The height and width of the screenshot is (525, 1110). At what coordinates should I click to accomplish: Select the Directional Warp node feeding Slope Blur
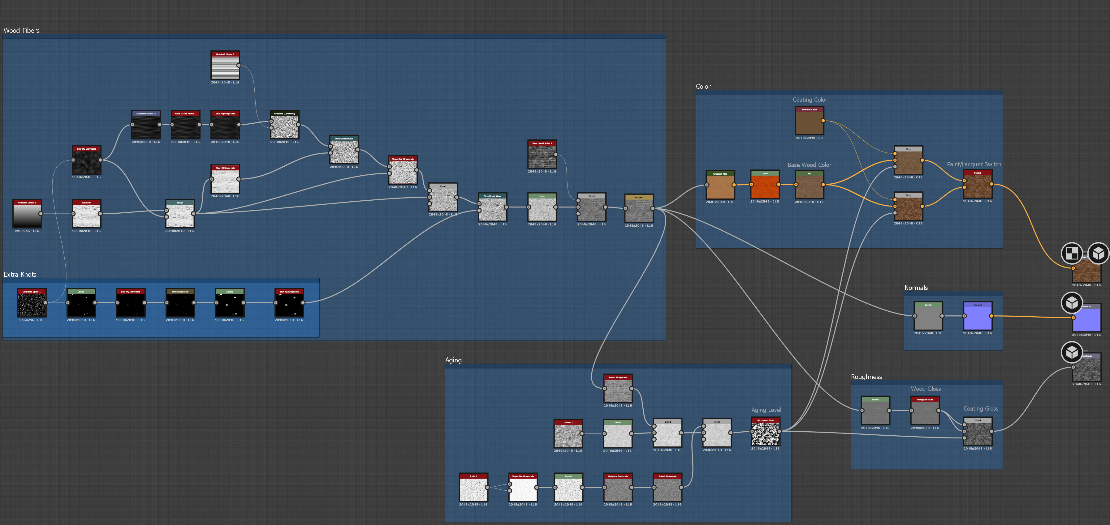tap(344, 149)
